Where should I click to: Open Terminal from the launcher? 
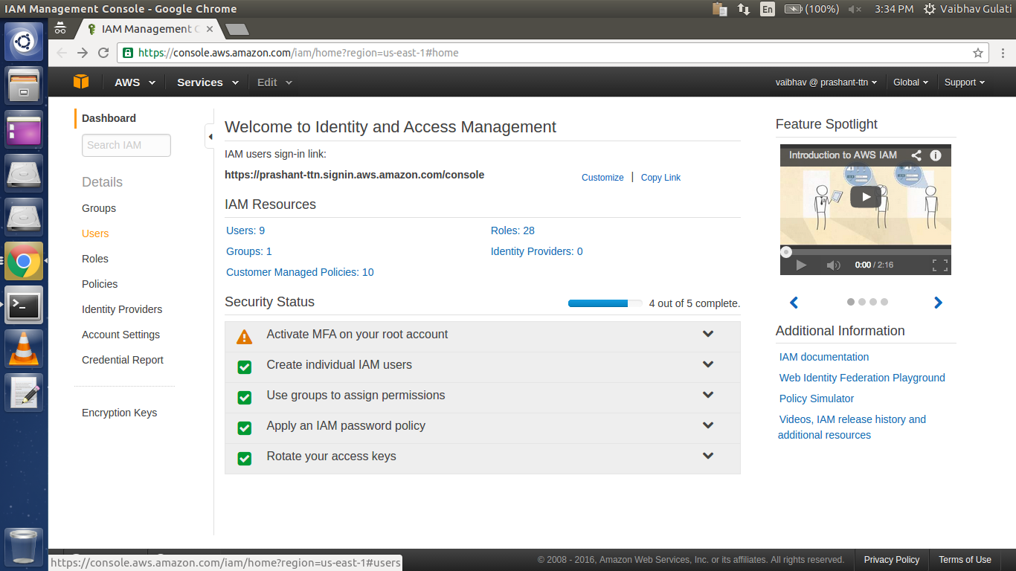(x=24, y=305)
